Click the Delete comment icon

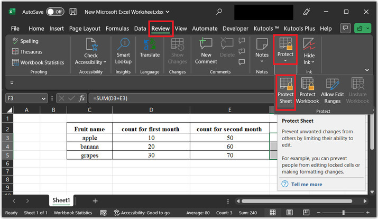(x=227, y=44)
